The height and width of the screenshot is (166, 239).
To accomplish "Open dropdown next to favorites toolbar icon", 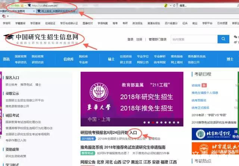I will (x=8, y=16).
